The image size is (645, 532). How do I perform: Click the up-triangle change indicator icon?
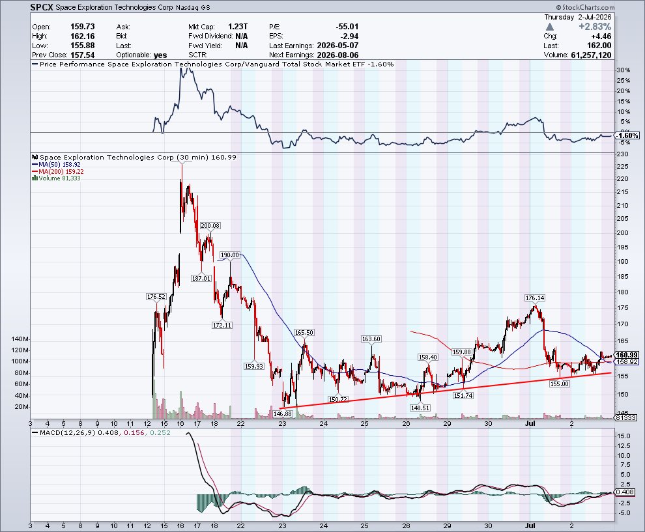550,27
